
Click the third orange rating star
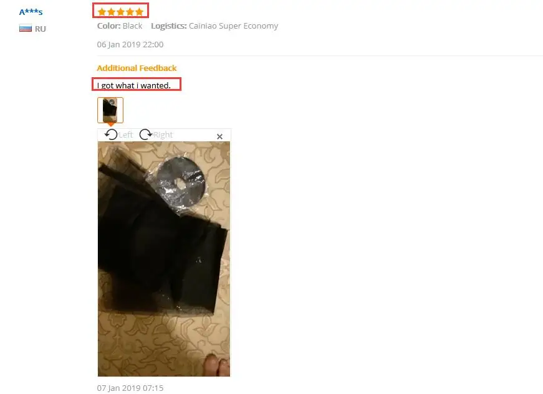[120, 12]
